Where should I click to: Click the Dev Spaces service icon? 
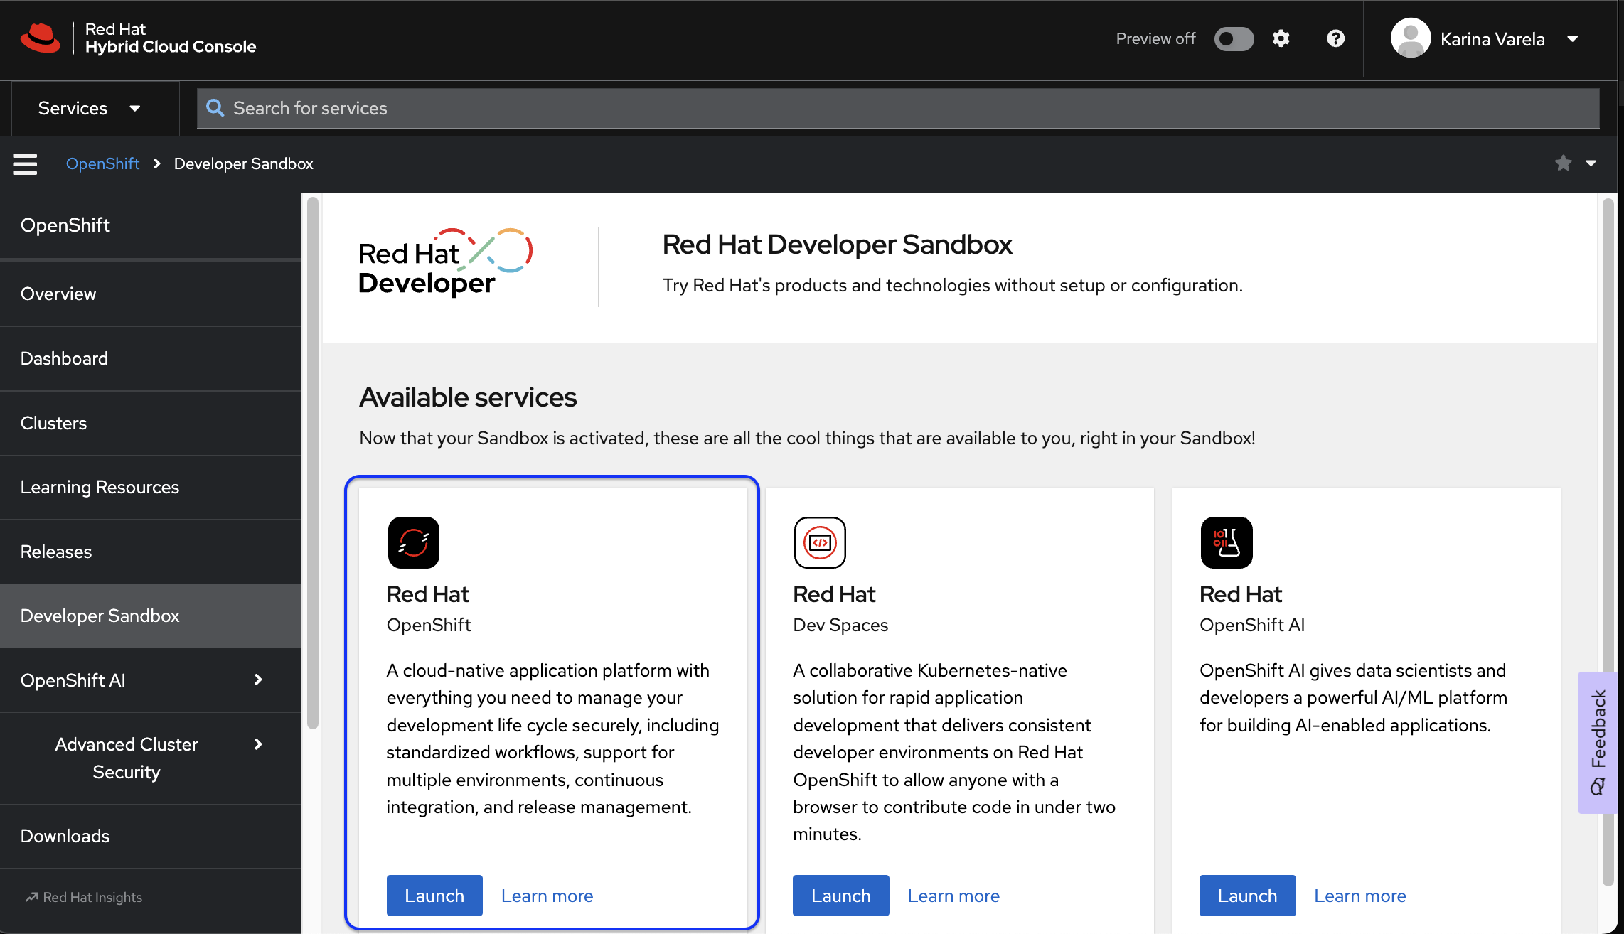coord(820,542)
